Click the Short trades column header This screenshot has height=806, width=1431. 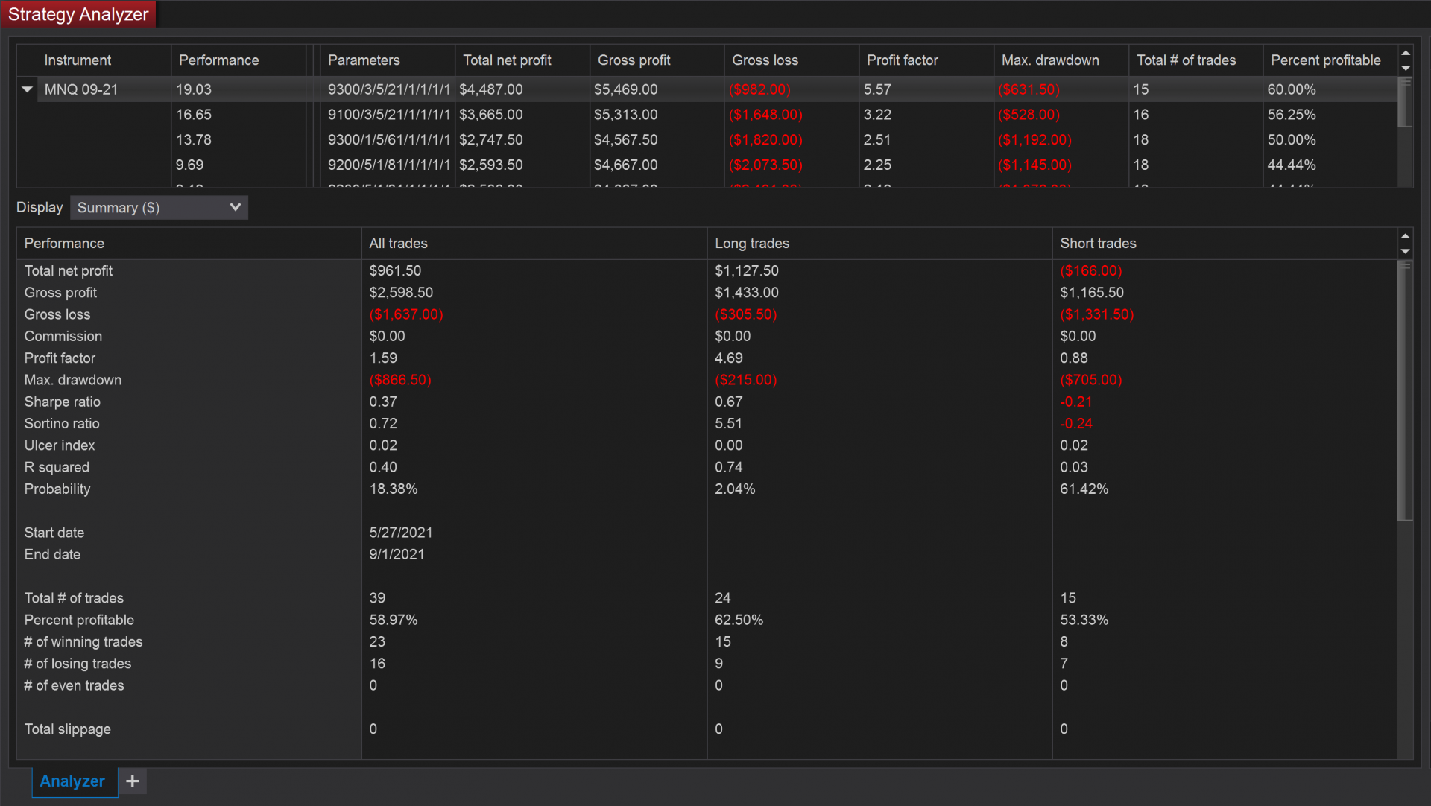(x=1098, y=244)
